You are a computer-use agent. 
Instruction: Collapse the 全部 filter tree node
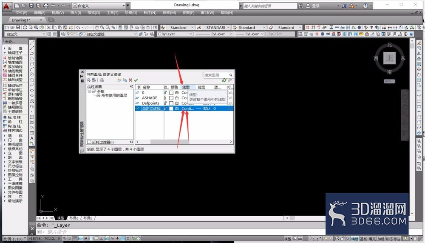coord(89,92)
